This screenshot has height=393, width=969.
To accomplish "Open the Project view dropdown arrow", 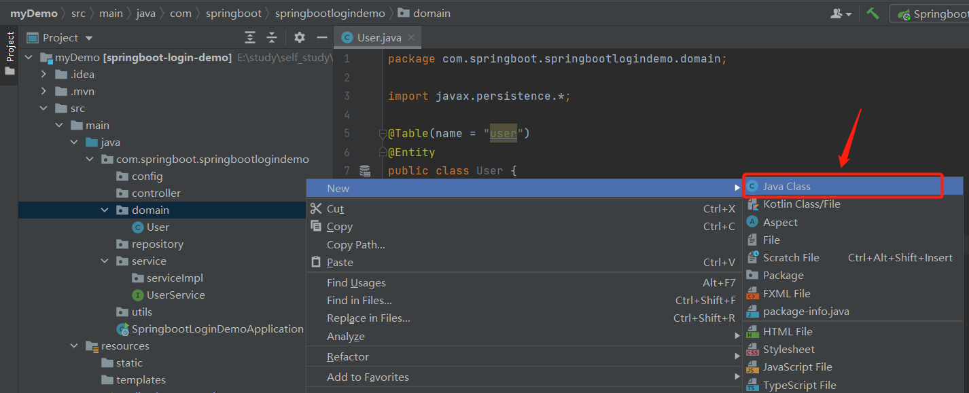I will point(89,38).
